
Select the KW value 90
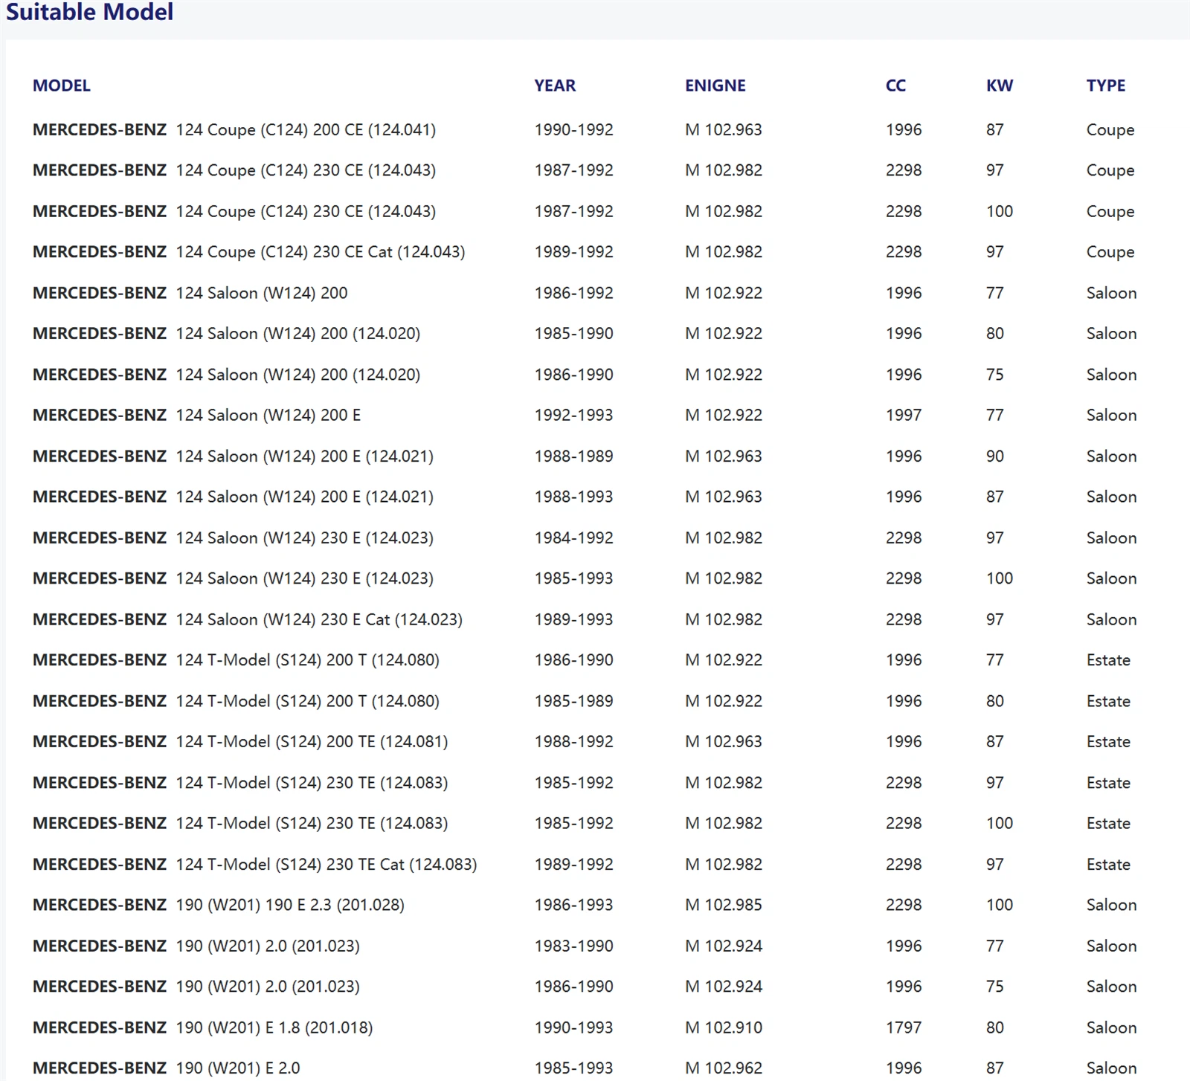click(995, 456)
